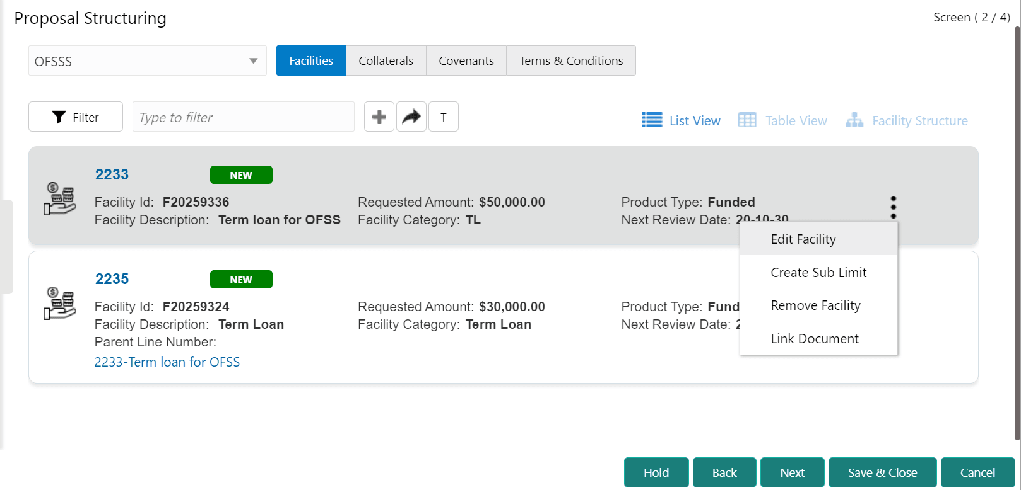Image resolution: width=1021 pixels, height=490 pixels.
Task: Open the Collaterals tab
Action: tap(386, 60)
